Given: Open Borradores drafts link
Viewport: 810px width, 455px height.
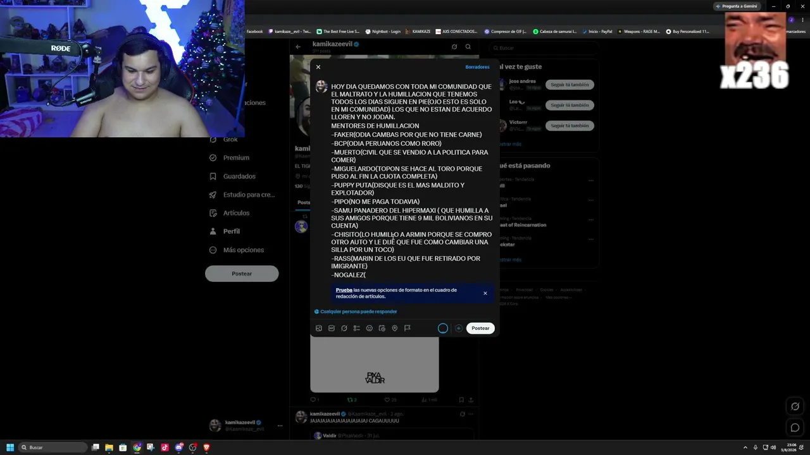Looking at the screenshot, I should pos(477,67).
